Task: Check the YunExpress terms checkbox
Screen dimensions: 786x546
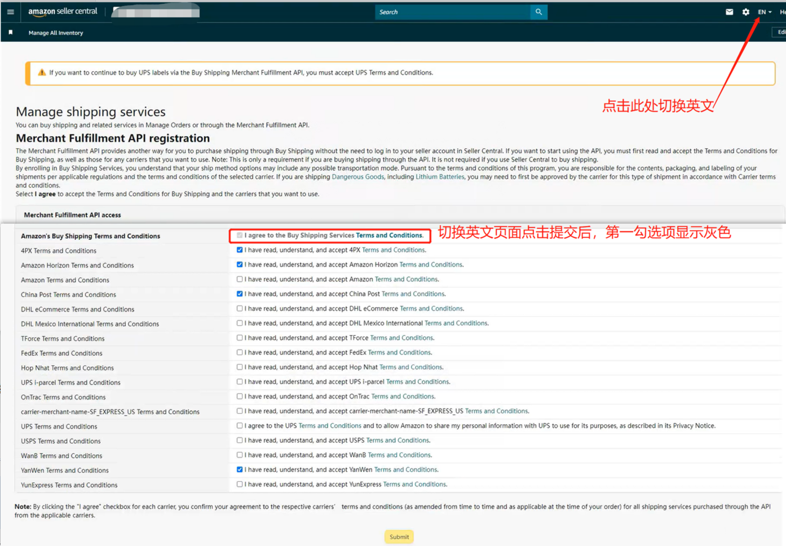Action: [240, 484]
